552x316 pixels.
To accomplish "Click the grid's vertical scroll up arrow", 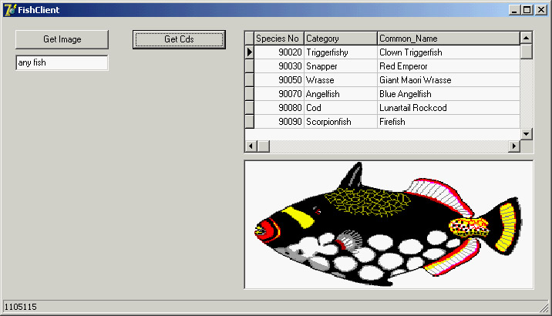I will click(527, 38).
